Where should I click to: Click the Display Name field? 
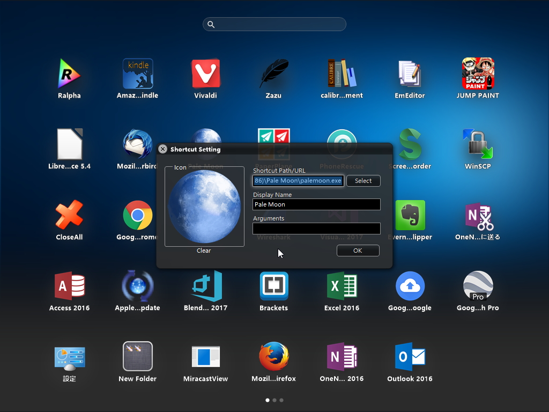[x=316, y=204]
